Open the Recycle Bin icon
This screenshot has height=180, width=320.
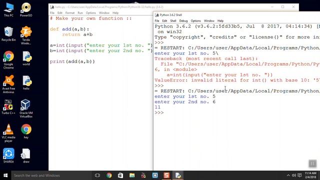(x=8, y=34)
